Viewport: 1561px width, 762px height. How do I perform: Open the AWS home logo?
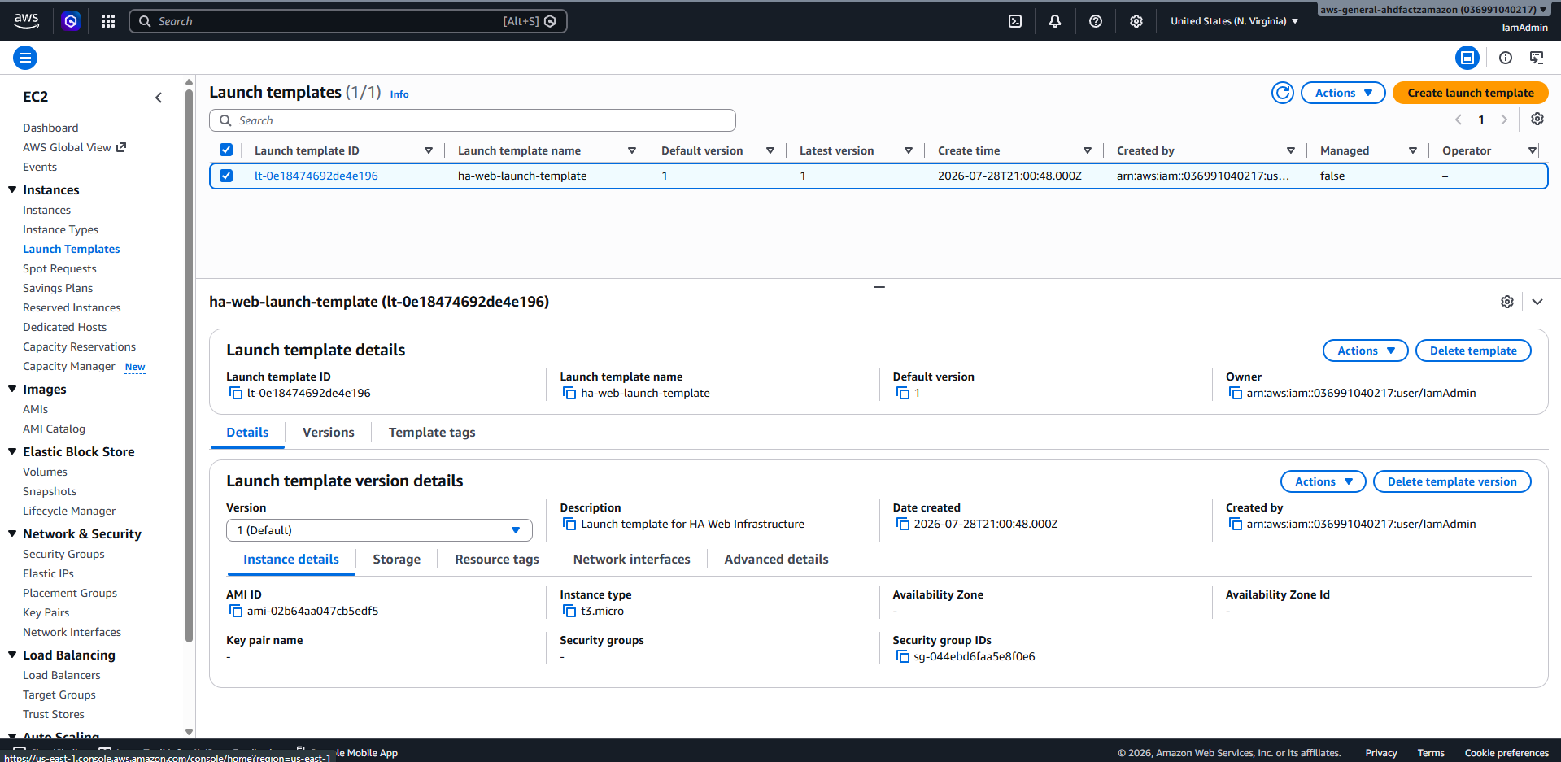[26, 21]
